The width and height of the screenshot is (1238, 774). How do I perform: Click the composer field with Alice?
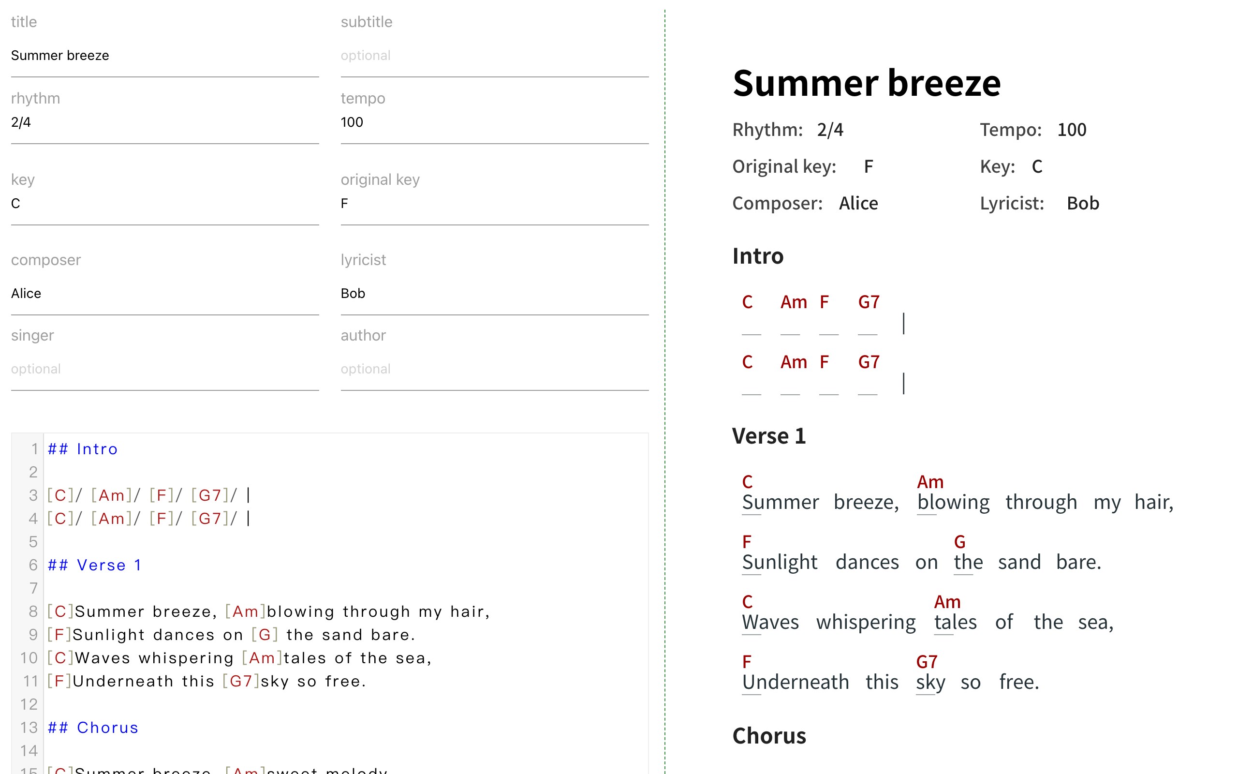165,293
